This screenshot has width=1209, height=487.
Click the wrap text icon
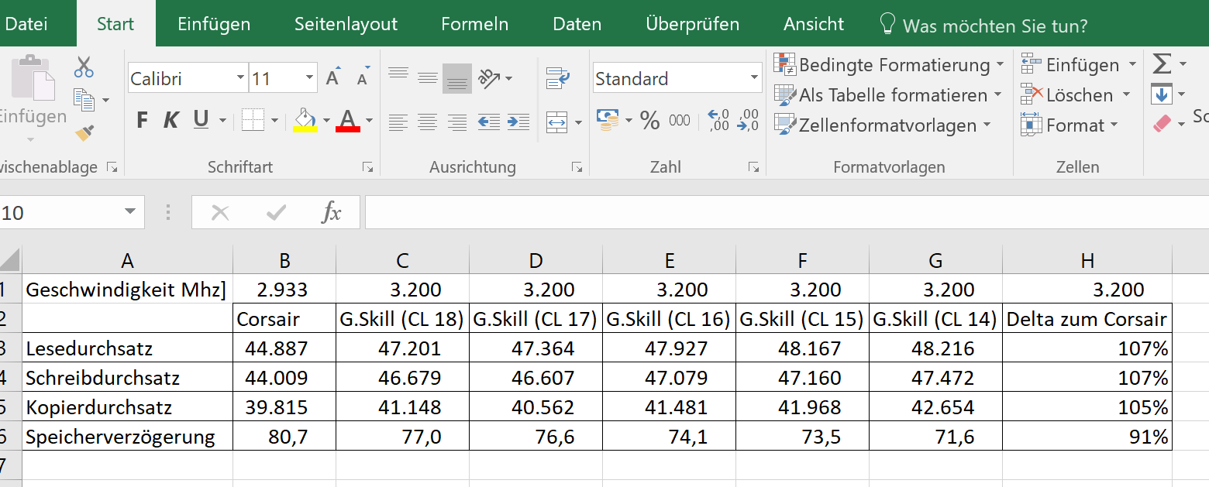point(558,77)
